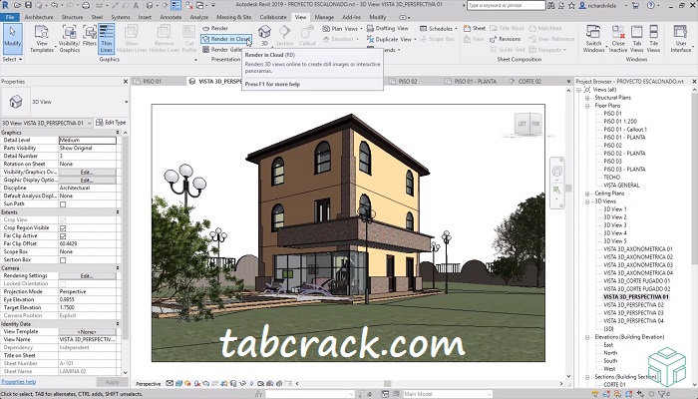Switch to Collaborate ribbon tab
This screenshot has height=399, width=698.
tap(273, 17)
